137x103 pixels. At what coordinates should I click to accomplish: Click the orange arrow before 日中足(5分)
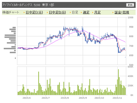(x=47, y=13)
